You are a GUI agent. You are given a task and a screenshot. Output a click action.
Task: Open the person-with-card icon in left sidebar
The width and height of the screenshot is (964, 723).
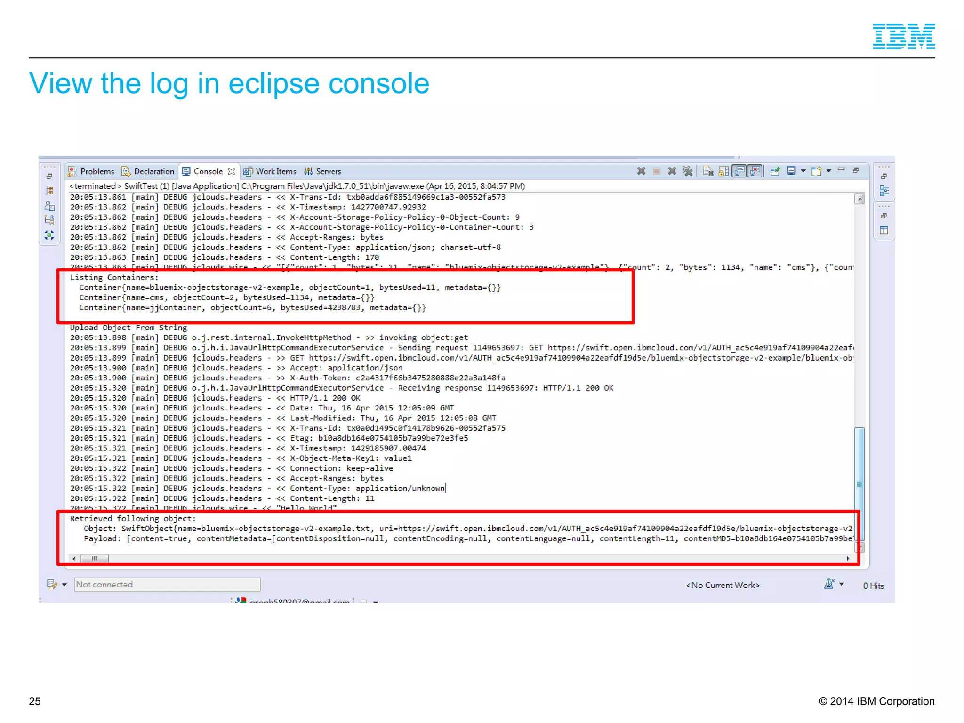49,206
